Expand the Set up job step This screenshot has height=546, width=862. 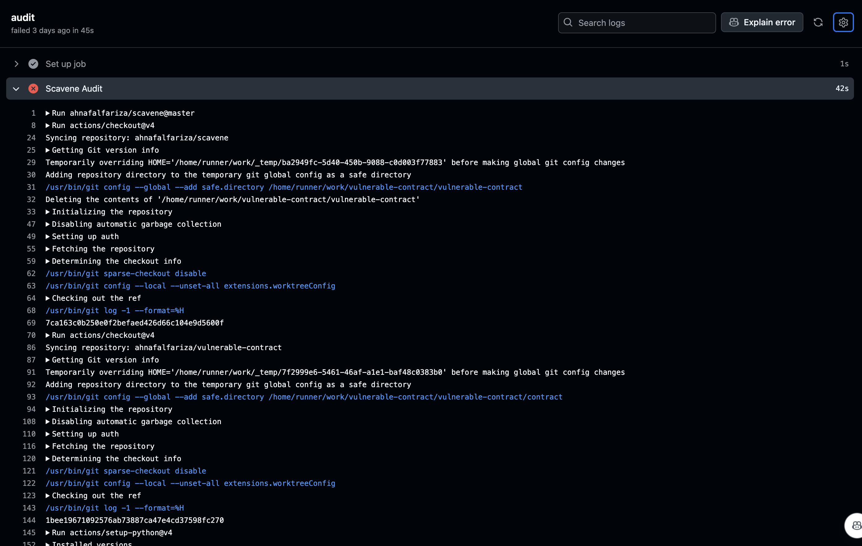point(16,64)
